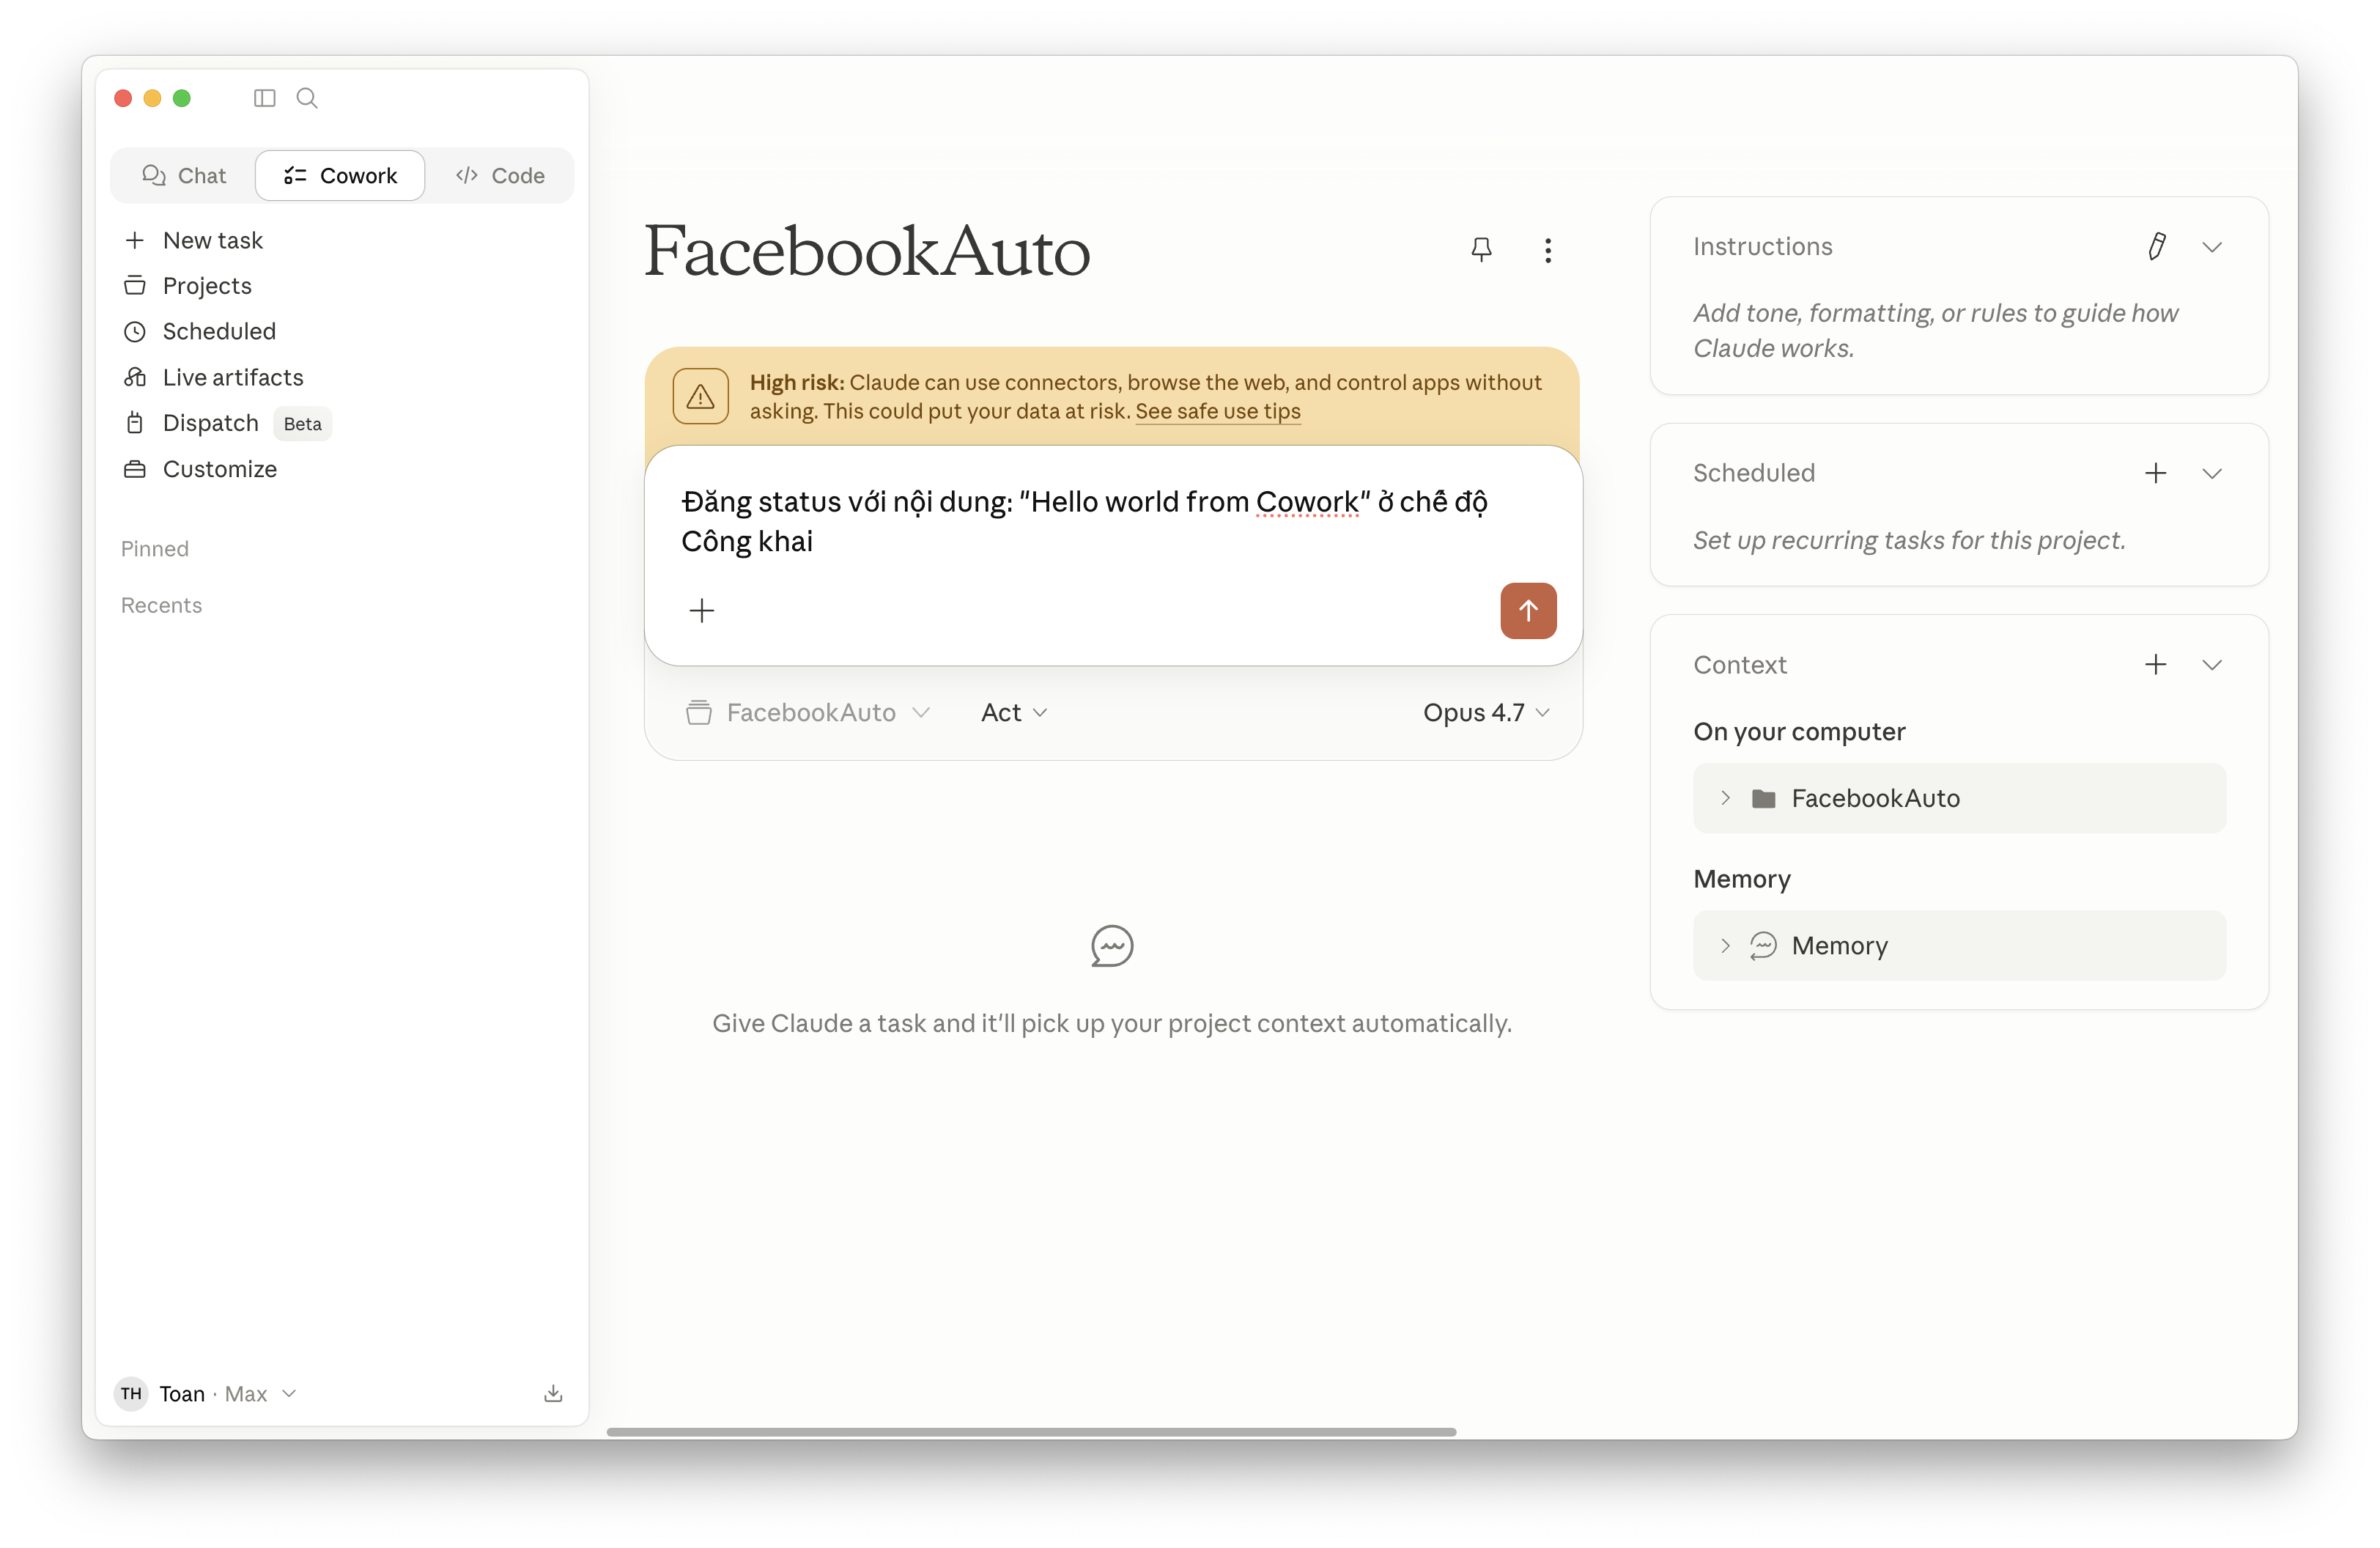Add a scheduled task with the plus icon

pyautogui.click(x=2155, y=473)
